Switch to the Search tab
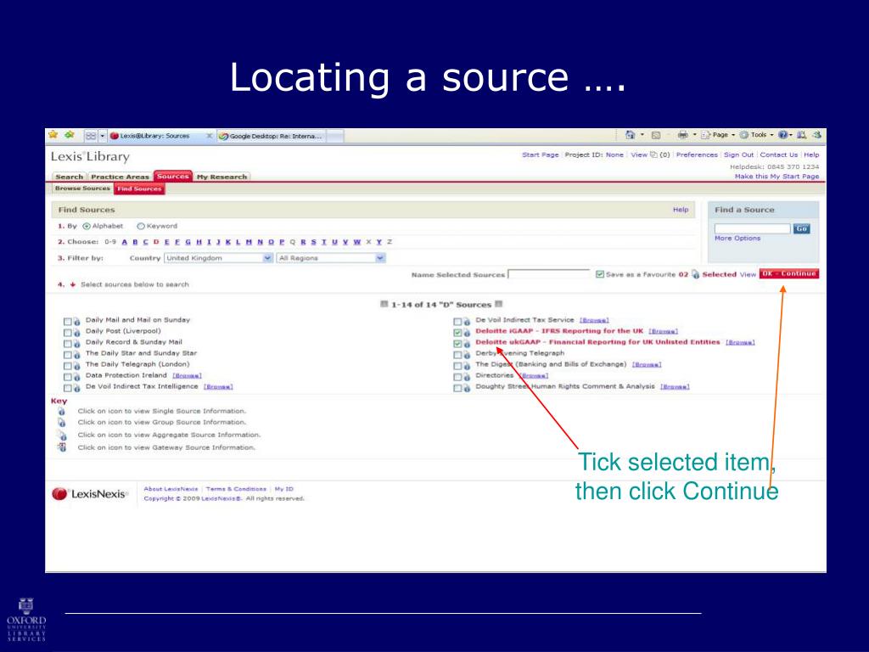This screenshot has width=869, height=652. click(70, 177)
